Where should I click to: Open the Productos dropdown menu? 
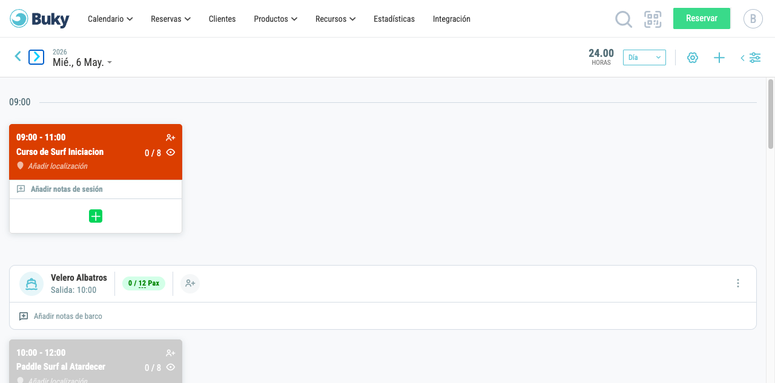coord(275,19)
